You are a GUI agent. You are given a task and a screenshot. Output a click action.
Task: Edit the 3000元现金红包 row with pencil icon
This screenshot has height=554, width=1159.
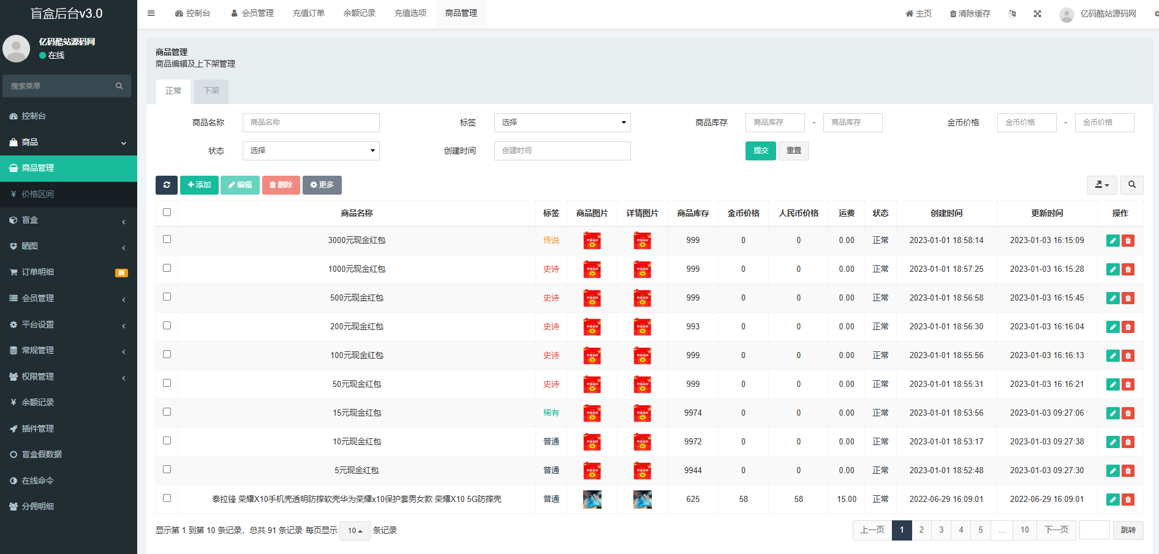point(1112,241)
